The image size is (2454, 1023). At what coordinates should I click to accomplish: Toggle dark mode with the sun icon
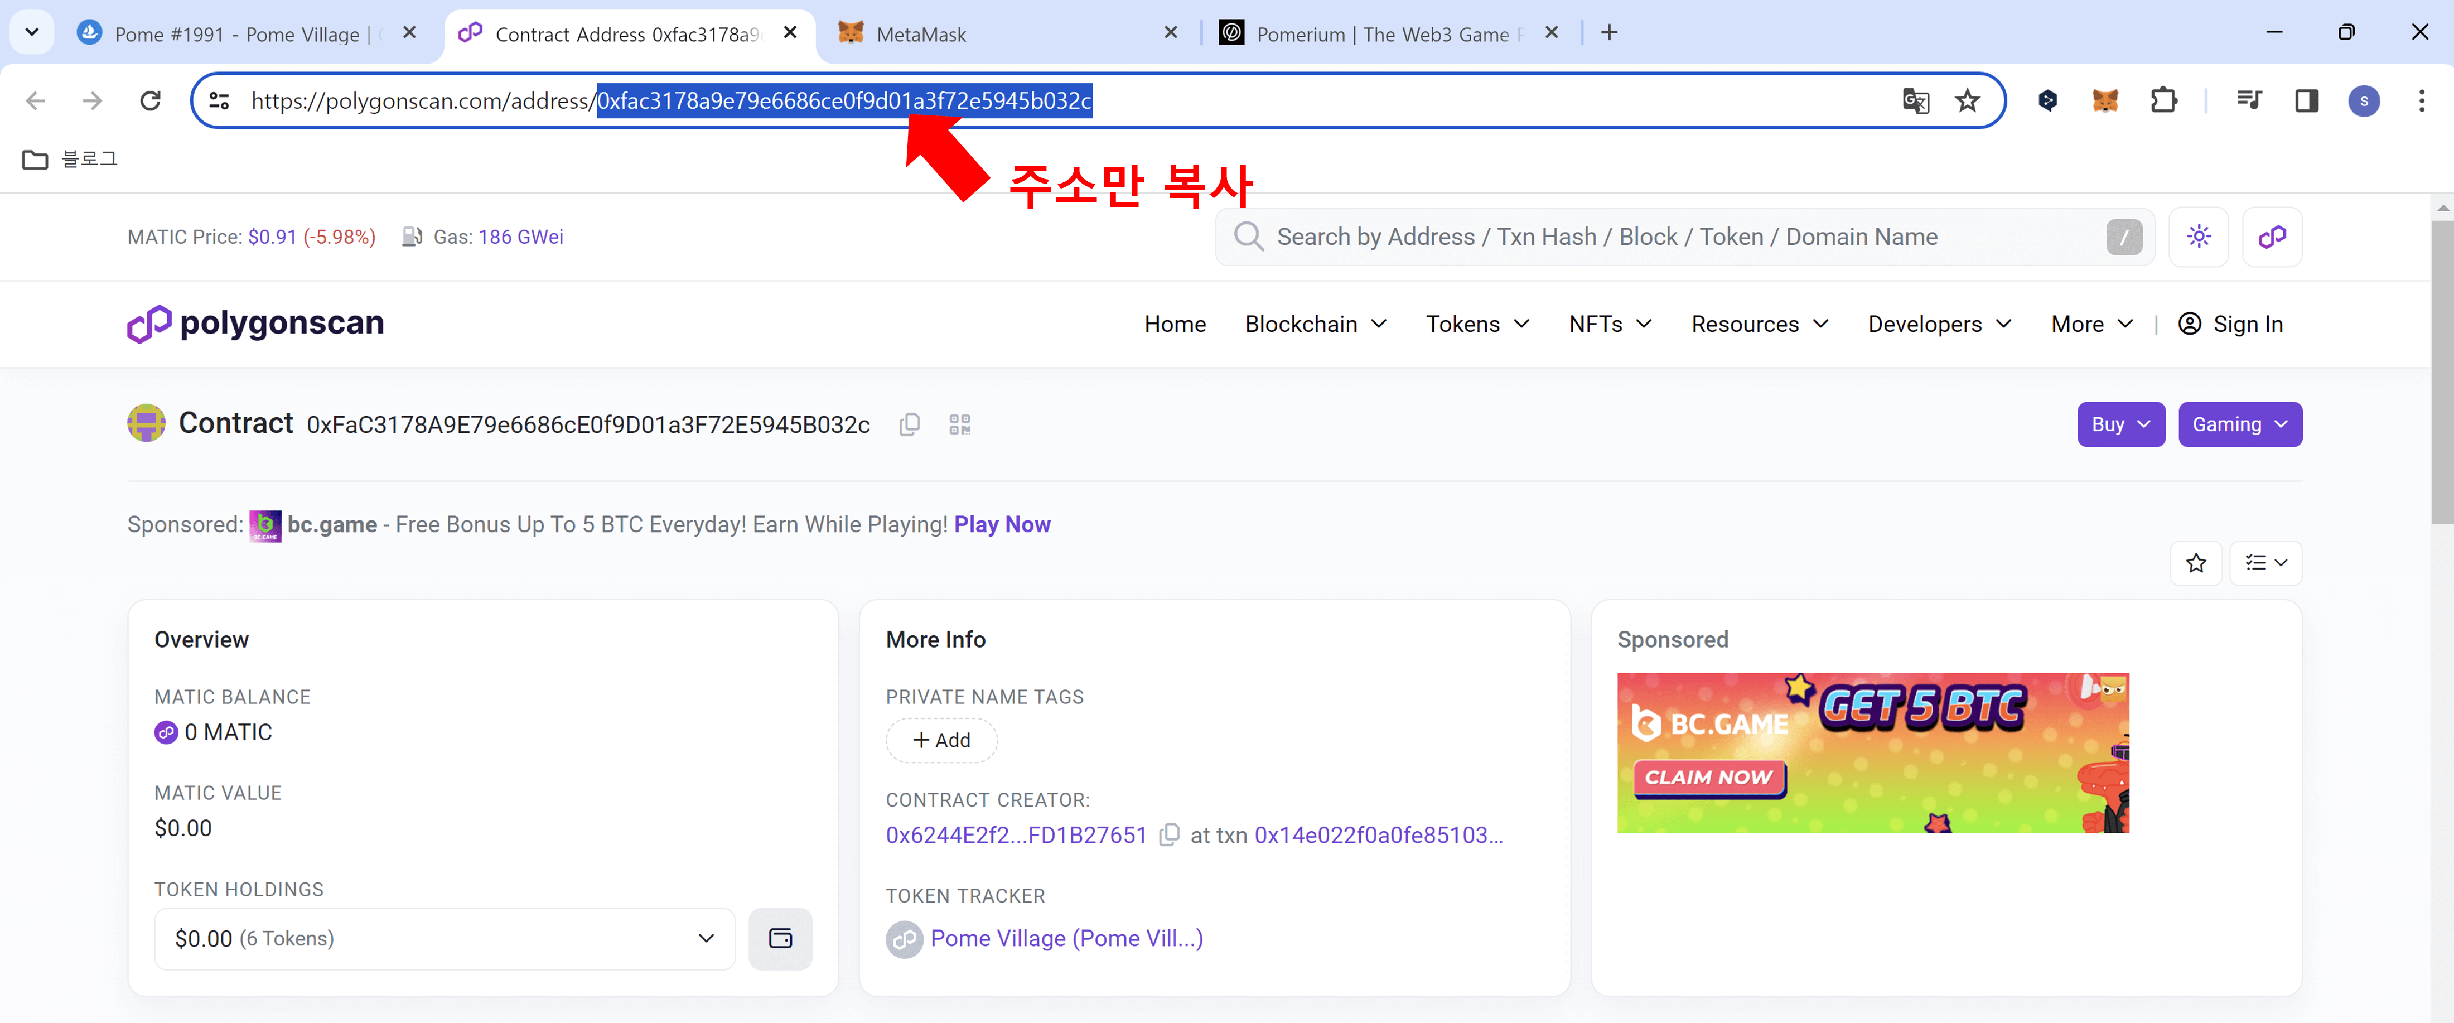[x=2199, y=236]
